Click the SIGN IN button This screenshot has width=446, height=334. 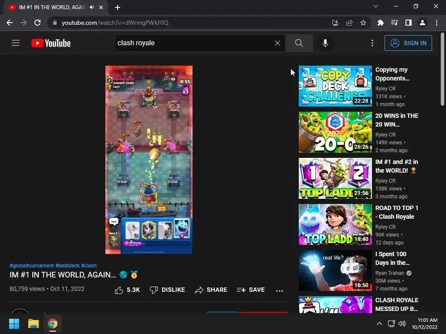(x=408, y=43)
